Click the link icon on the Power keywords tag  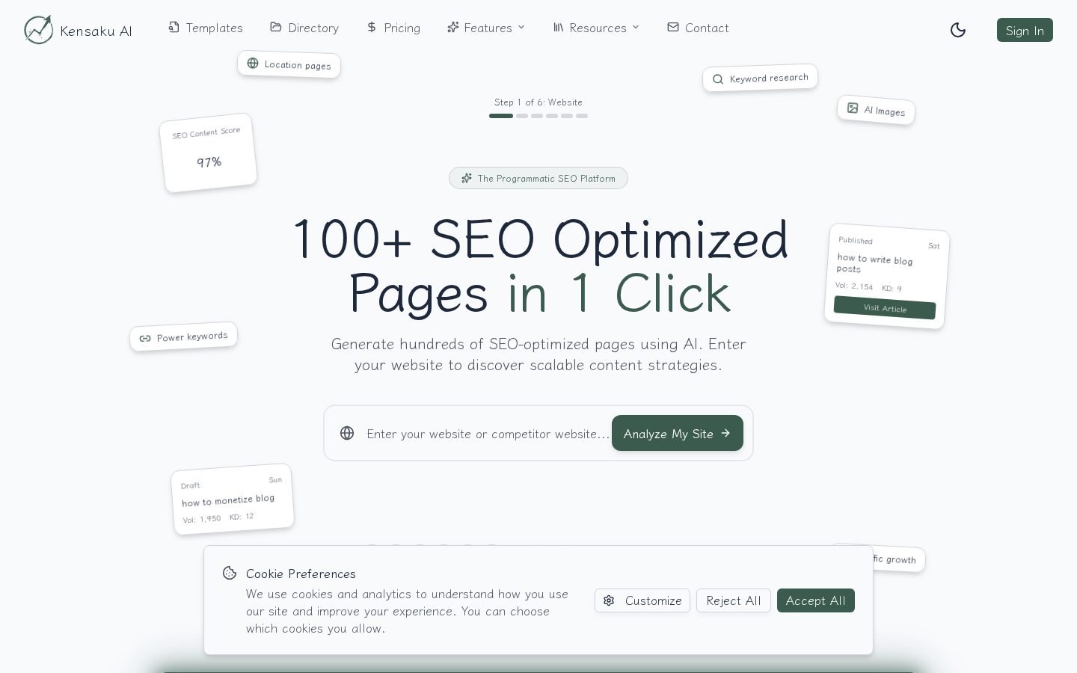145,339
